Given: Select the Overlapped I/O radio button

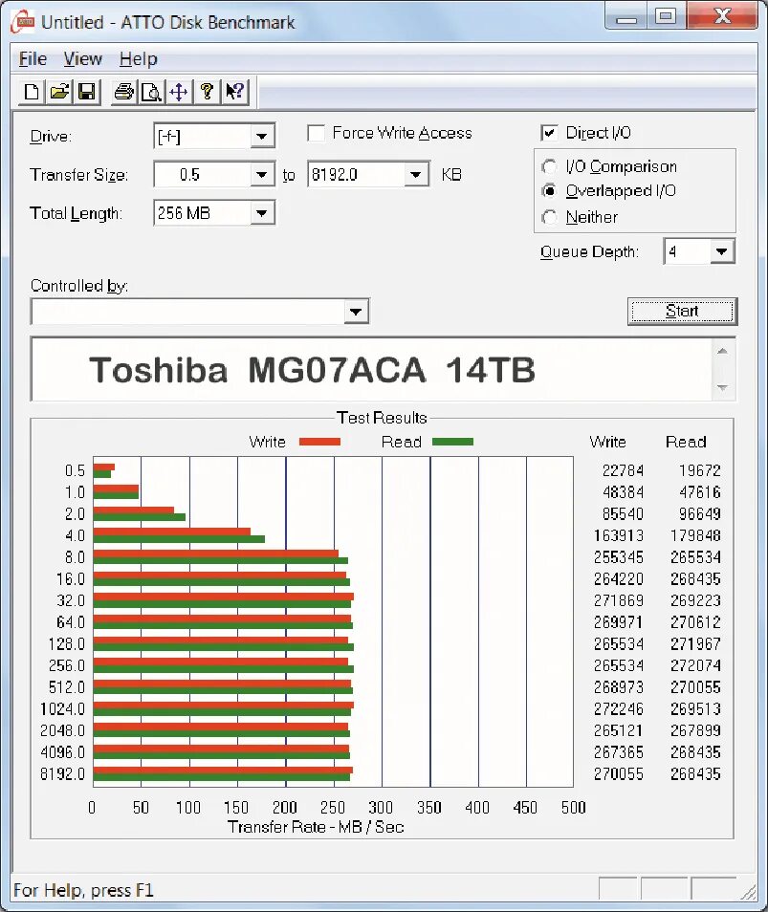Looking at the screenshot, I should click(x=549, y=191).
